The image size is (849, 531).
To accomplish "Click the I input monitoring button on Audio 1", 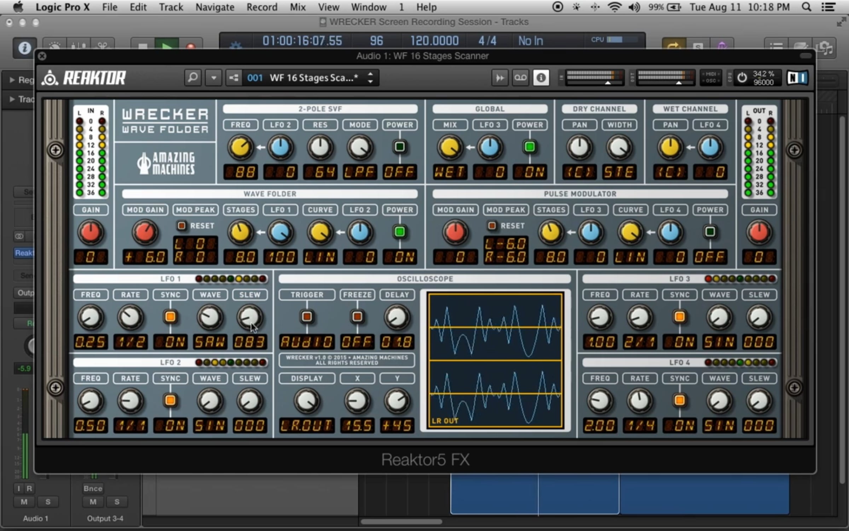I will pos(19,489).
